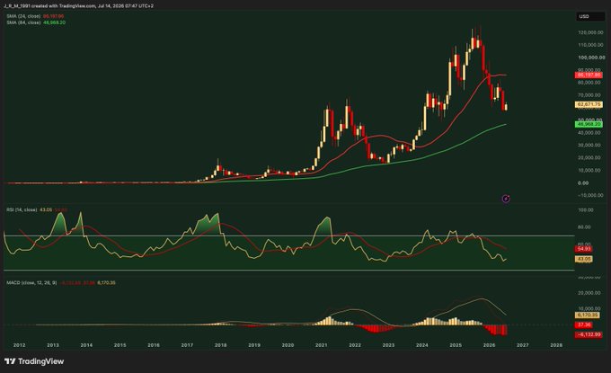Click the 2023 year on time axis
The image size is (611, 373).
click(388, 345)
